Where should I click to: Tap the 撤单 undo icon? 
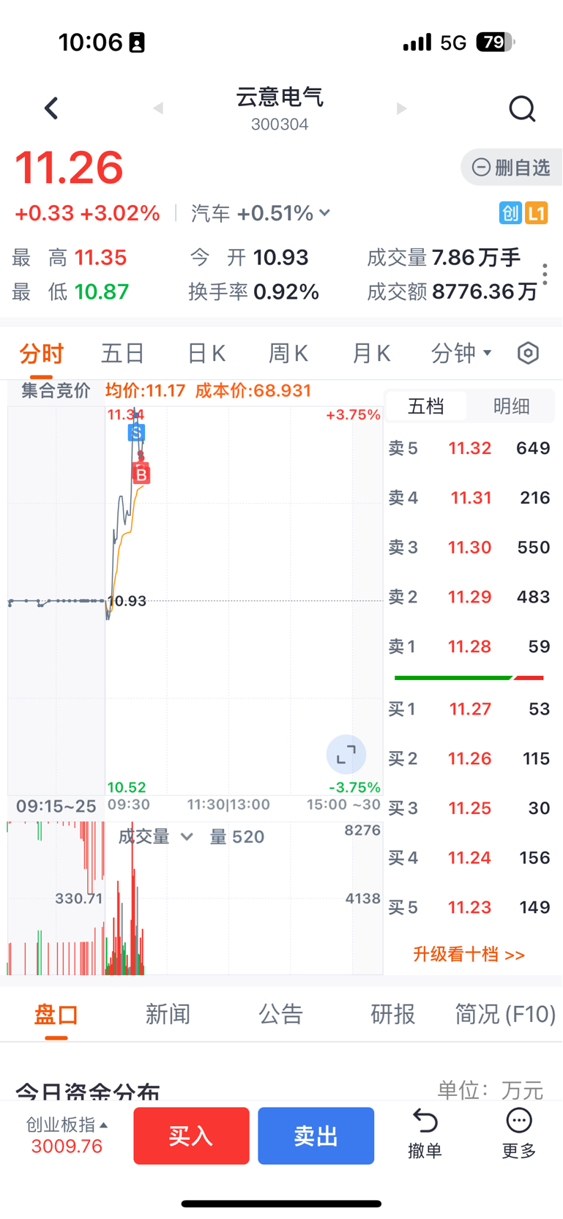pos(425,1121)
